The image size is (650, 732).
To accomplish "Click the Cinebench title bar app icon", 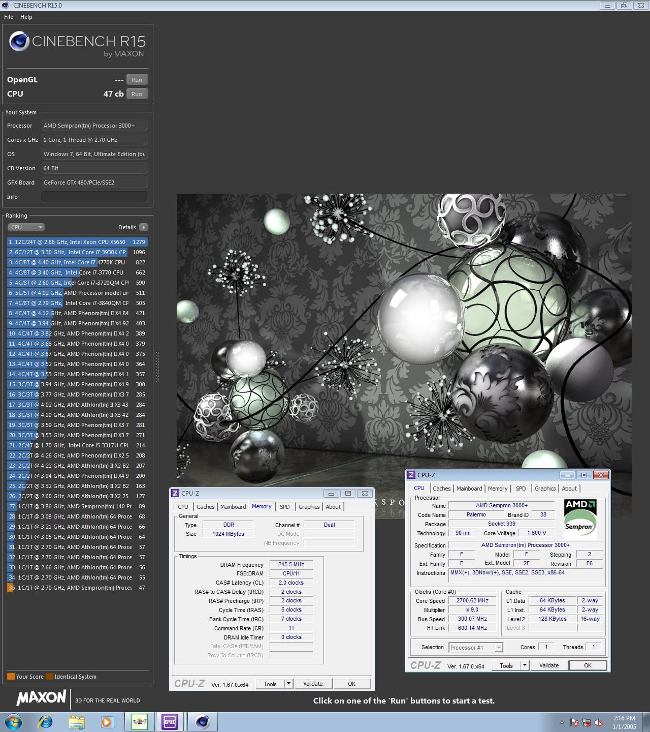I will pos(6,5).
